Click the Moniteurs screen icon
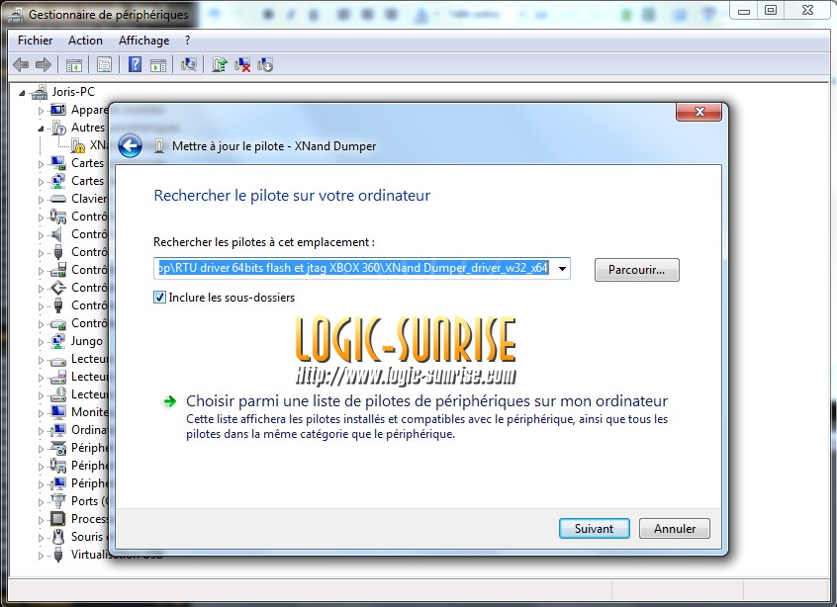This screenshot has width=837, height=607. click(x=57, y=412)
